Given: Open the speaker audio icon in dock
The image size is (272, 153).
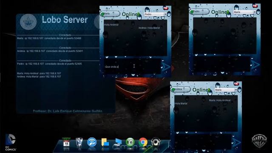Looking at the screenshot, I should 155,142.
